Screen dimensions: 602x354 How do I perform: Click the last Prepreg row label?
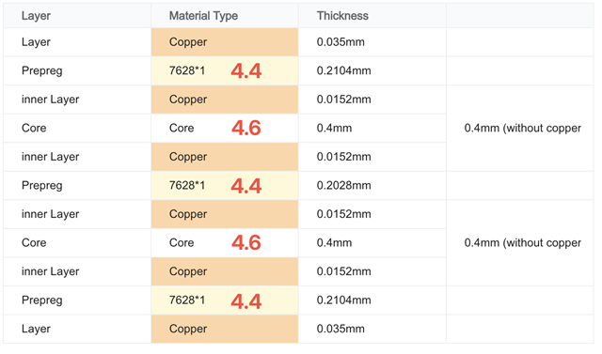41,300
